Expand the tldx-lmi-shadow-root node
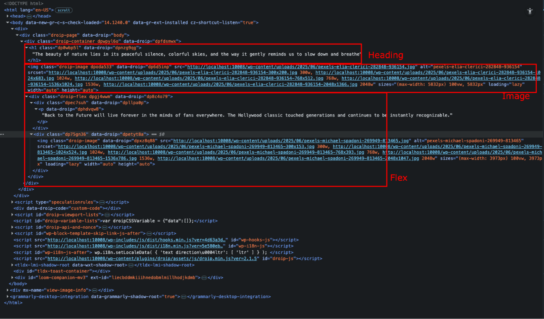 click(12, 265)
